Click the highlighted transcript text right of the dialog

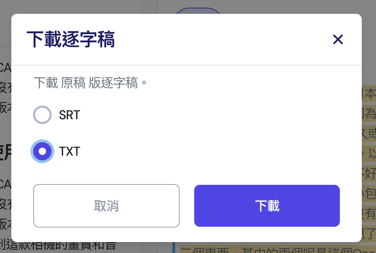coord(369,164)
